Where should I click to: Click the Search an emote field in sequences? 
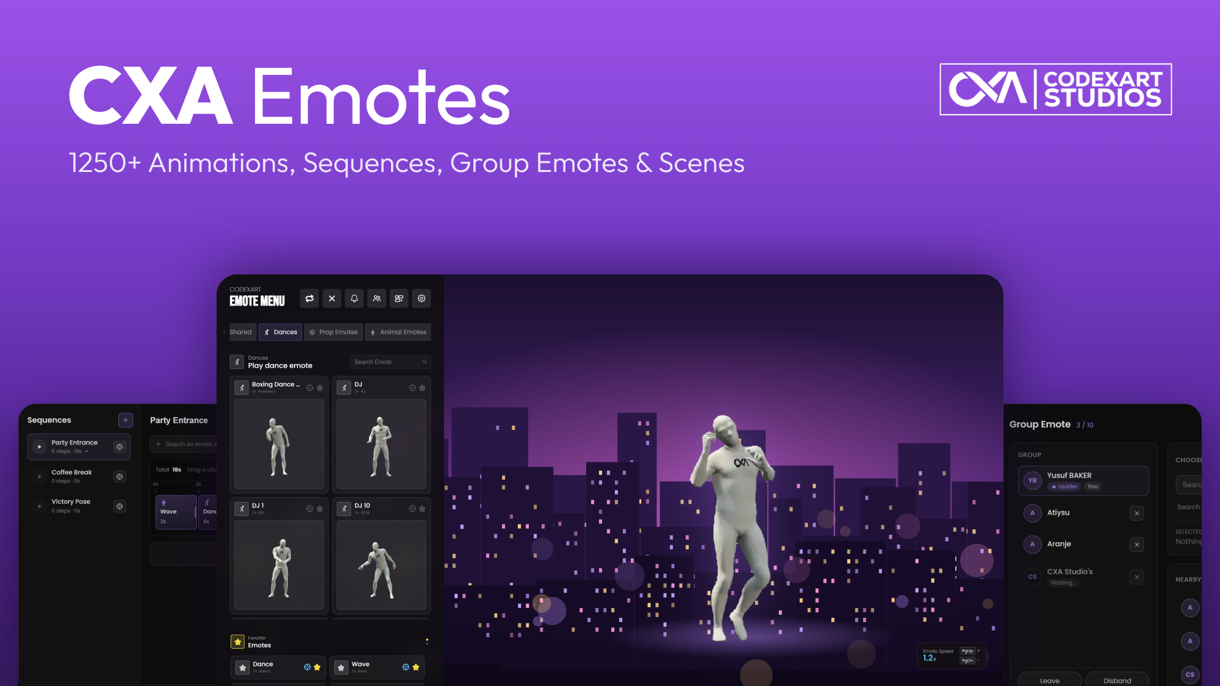pos(184,445)
